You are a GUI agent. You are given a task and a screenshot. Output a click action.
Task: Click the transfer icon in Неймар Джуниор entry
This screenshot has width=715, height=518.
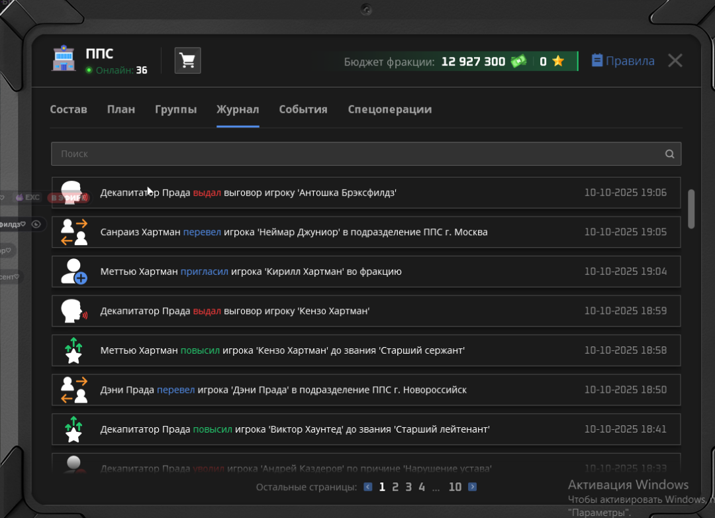click(x=73, y=232)
